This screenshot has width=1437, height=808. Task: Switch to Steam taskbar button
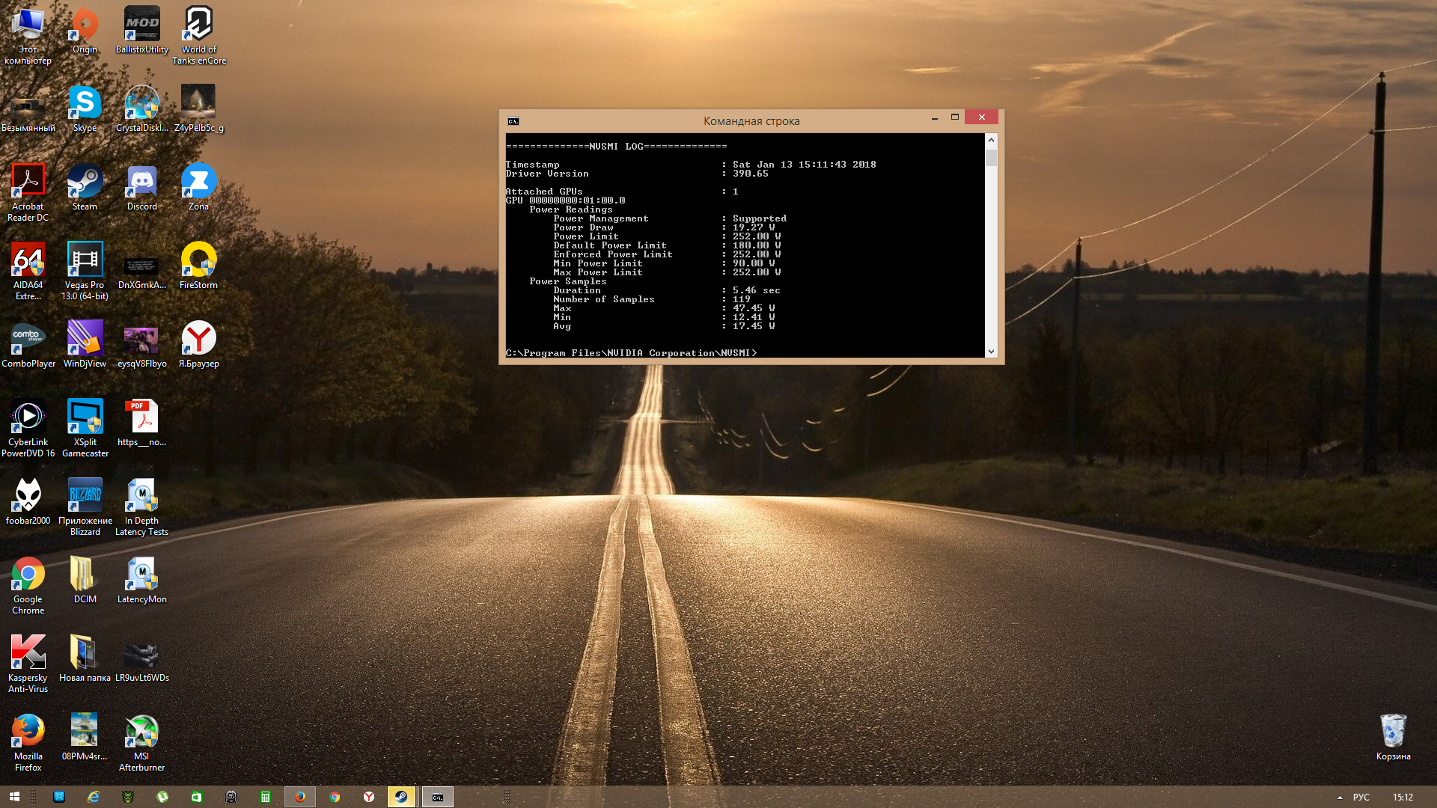[x=401, y=797]
